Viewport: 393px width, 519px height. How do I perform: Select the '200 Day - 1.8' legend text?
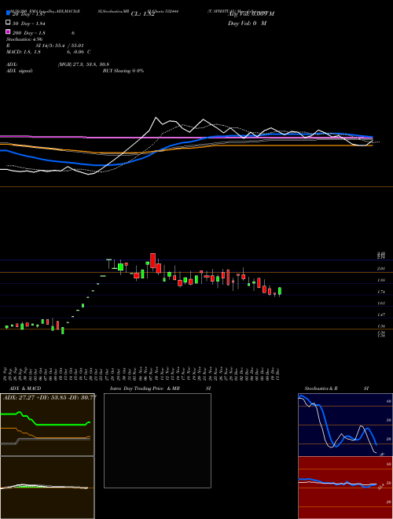[29, 33]
